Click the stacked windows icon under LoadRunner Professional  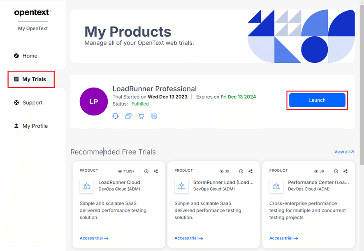(128, 116)
